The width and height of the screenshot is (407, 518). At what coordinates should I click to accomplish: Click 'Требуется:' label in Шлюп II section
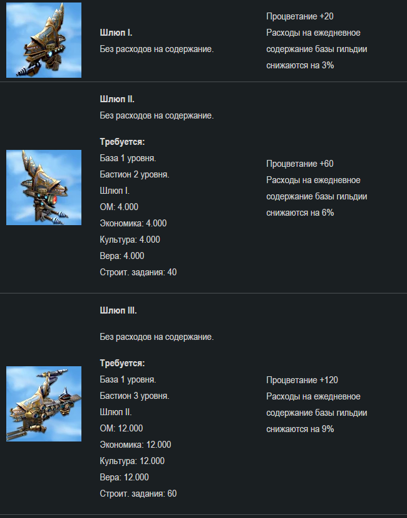point(122,142)
